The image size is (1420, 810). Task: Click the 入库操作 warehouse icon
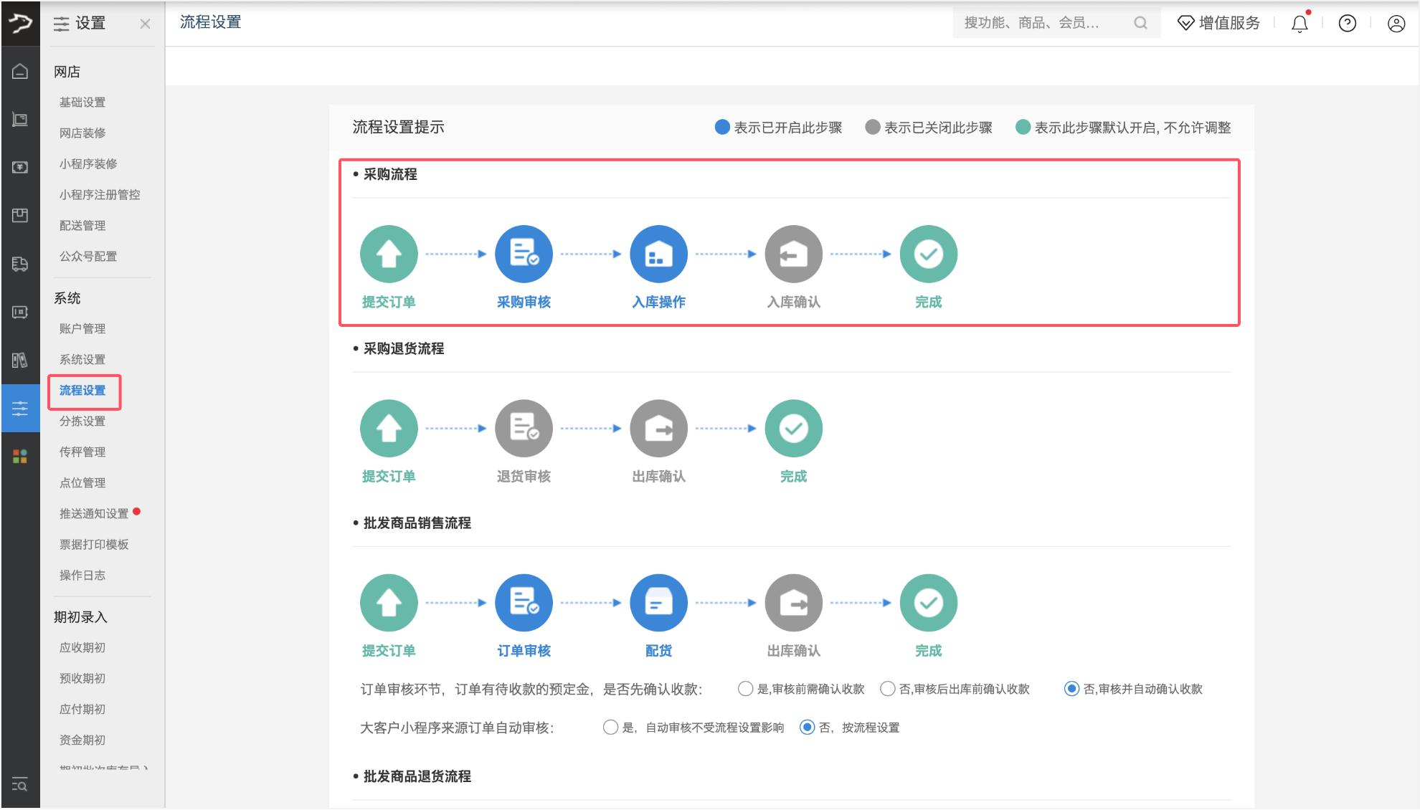tap(658, 254)
